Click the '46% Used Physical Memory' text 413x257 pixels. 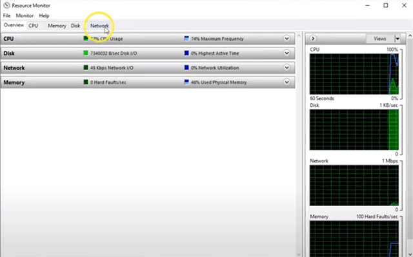point(219,82)
